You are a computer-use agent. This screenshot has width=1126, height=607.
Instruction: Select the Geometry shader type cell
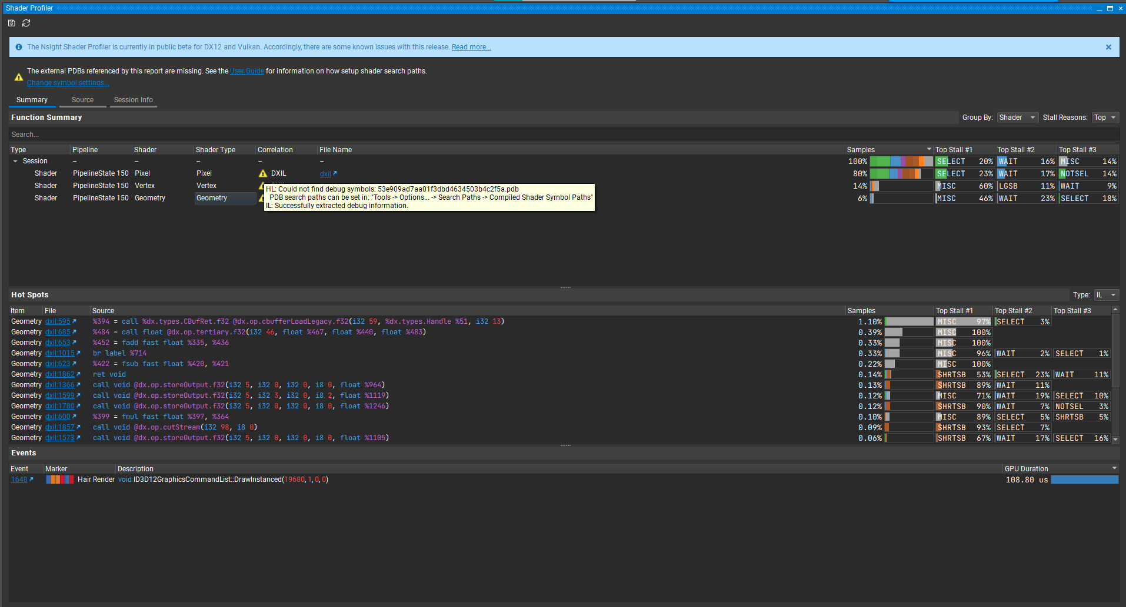[225, 198]
